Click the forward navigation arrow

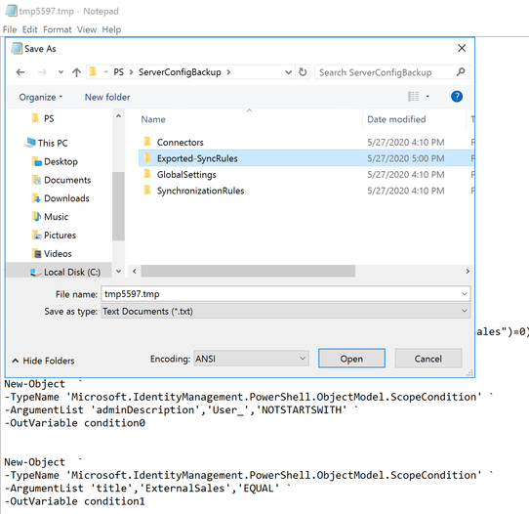coord(42,72)
